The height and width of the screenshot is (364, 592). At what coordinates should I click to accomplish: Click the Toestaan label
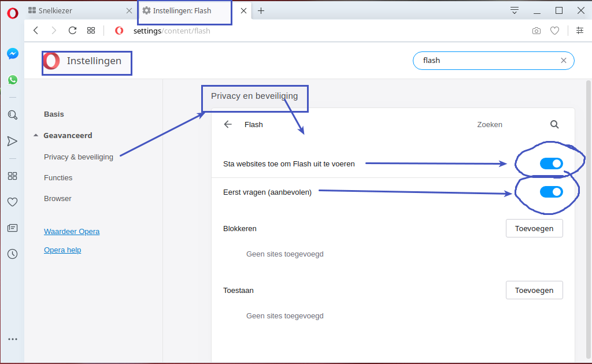(x=238, y=291)
